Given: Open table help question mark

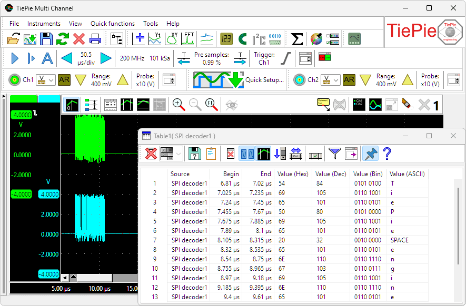Looking at the screenshot, I should (387, 154).
